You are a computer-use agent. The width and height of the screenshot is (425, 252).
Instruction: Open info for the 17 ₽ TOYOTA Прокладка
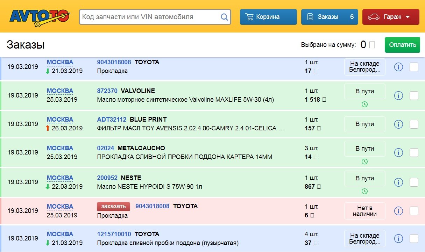(x=398, y=67)
